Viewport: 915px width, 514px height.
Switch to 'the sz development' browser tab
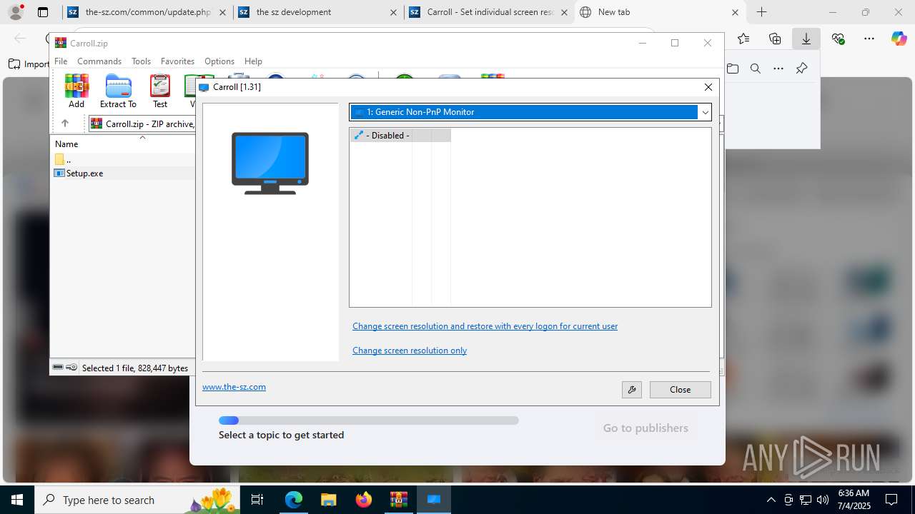(319, 12)
